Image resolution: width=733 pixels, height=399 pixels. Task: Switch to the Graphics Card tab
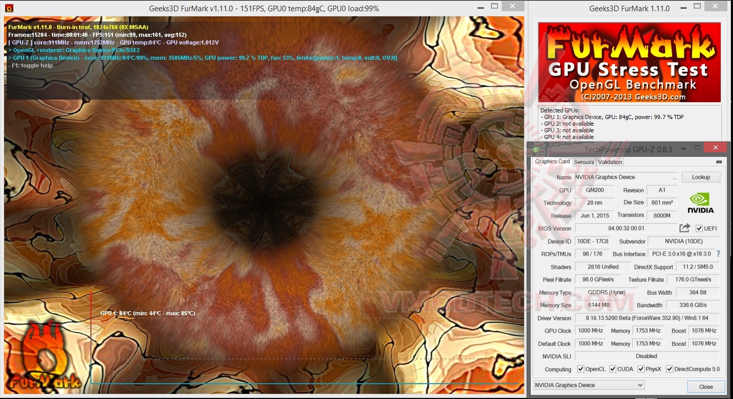tap(552, 161)
